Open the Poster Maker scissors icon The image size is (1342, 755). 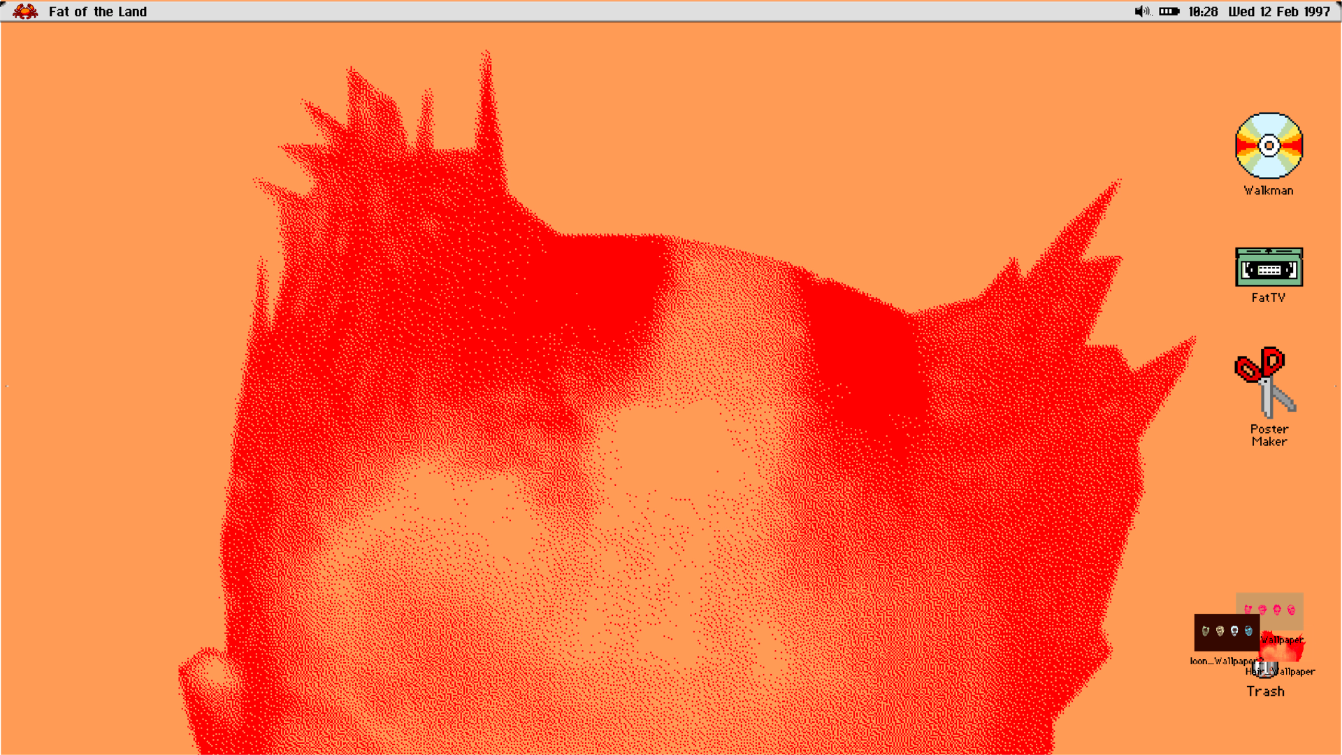(1267, 381)
